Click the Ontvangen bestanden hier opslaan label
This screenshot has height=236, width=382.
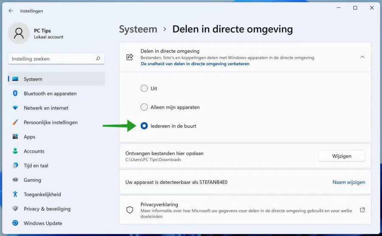[164, 153]
